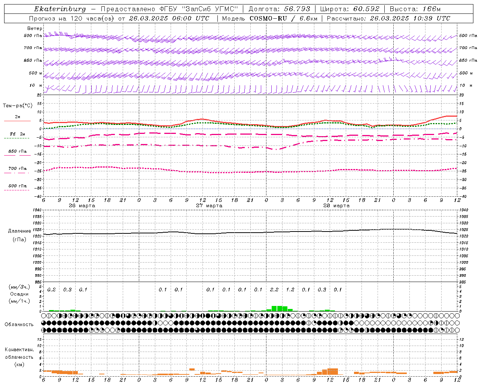The width and height of the screenshot is (479, 383).
Task: Click the 1.2 precipitation total value
Action: pyautogui.click(x=290, y=289)
